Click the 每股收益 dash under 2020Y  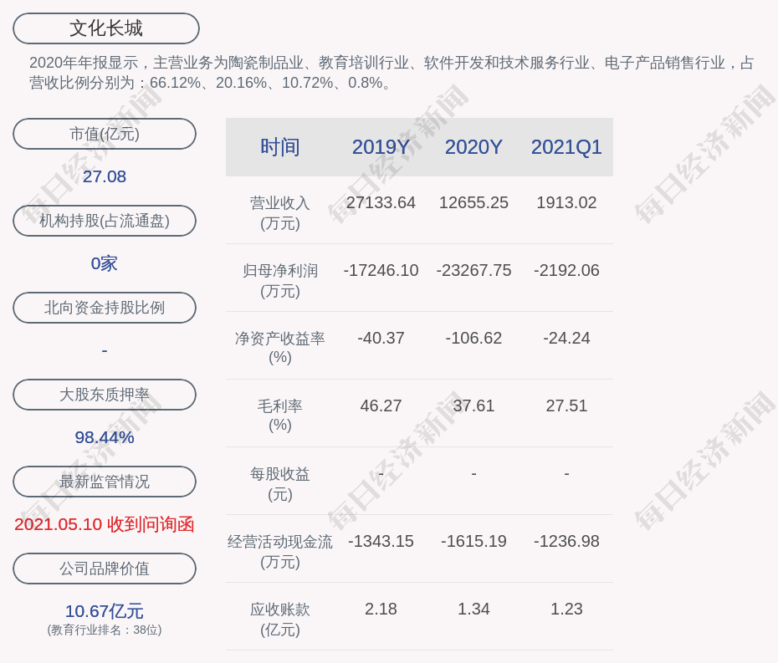point(473,474)
